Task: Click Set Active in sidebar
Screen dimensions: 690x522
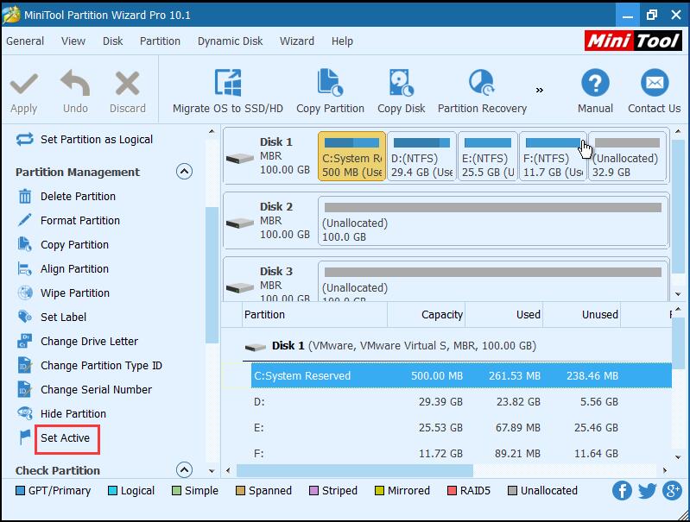Action: 65,438
